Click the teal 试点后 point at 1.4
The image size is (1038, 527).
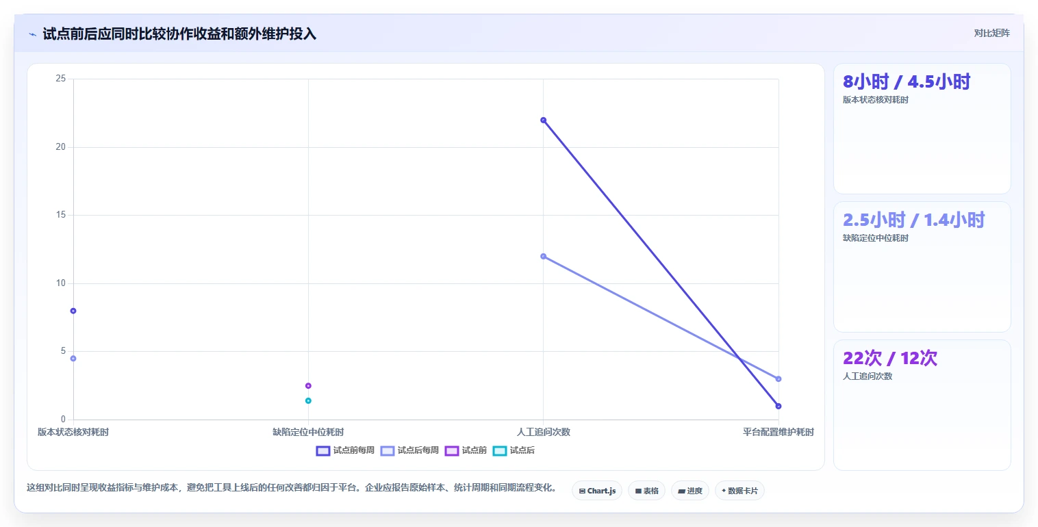[308, 400]
